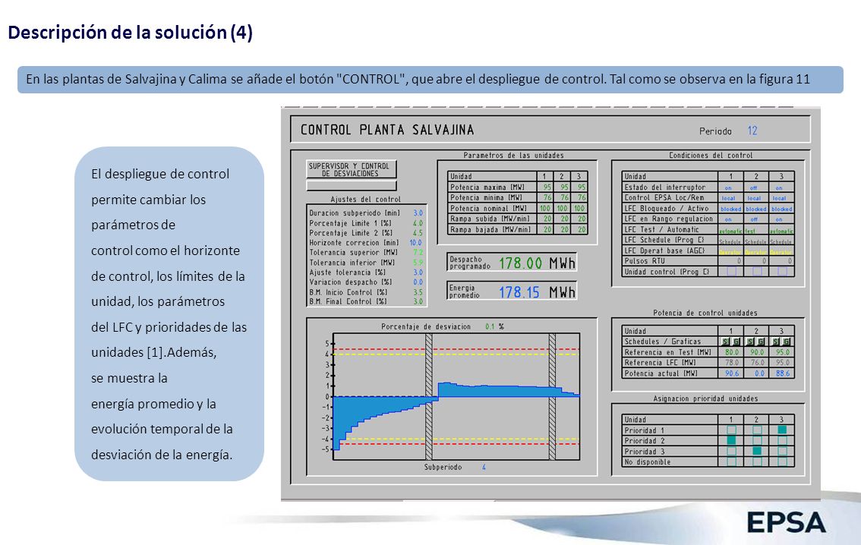The height and width of the screenshot is (545, 861).
Task: Select the B.M. Final Control value 3.0
Action: tap(418, 301)
